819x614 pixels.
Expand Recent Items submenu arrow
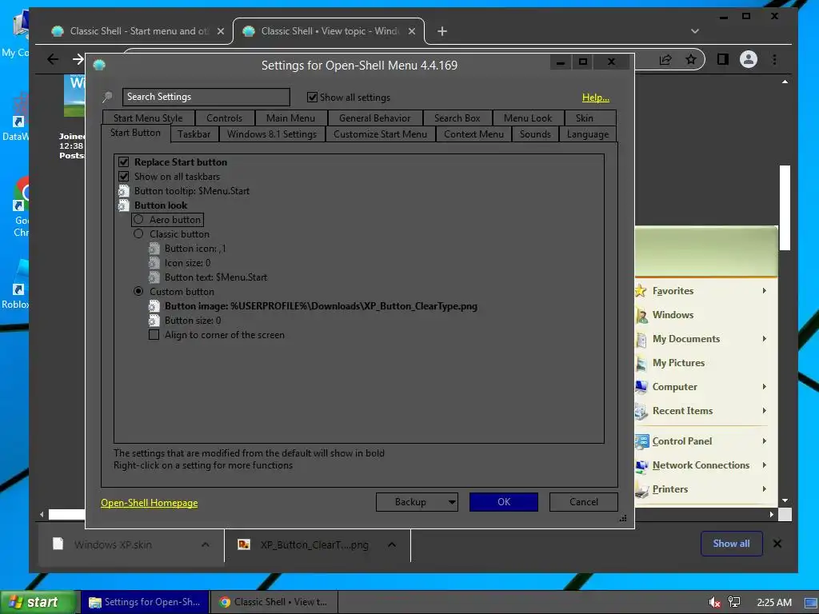[764, 411]
